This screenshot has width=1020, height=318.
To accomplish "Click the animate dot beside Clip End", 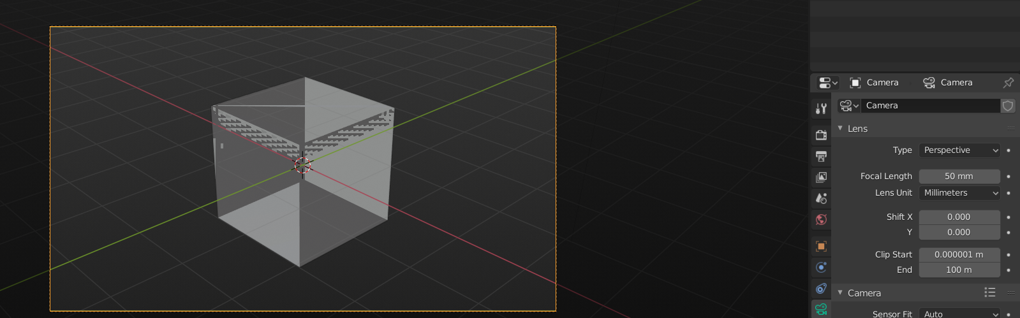I will [x=1009, y=270].
